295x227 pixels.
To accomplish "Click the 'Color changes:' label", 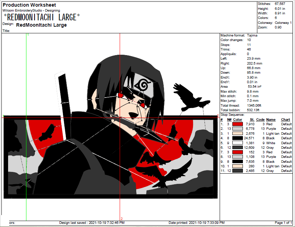I will (232, 40).
